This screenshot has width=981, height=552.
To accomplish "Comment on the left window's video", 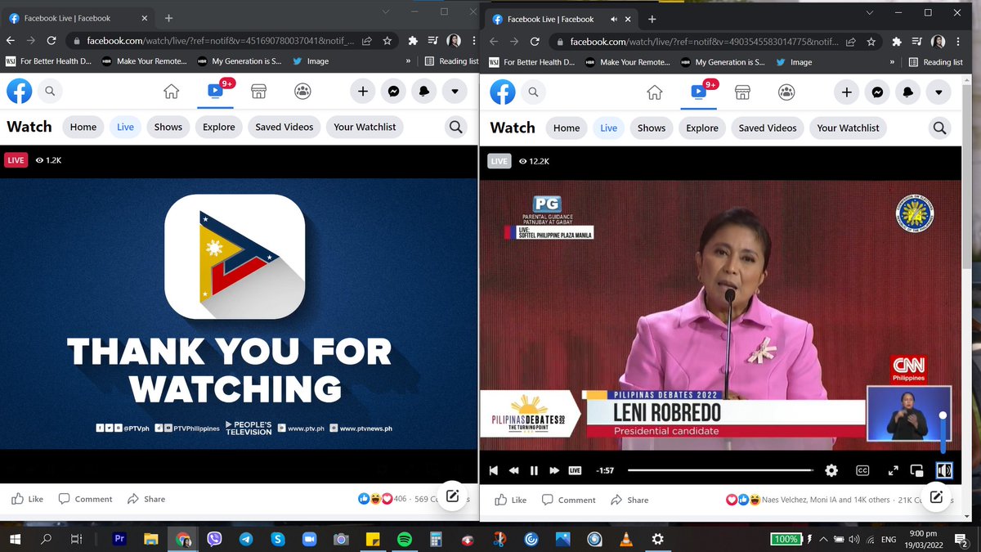I will pos(85,499).
